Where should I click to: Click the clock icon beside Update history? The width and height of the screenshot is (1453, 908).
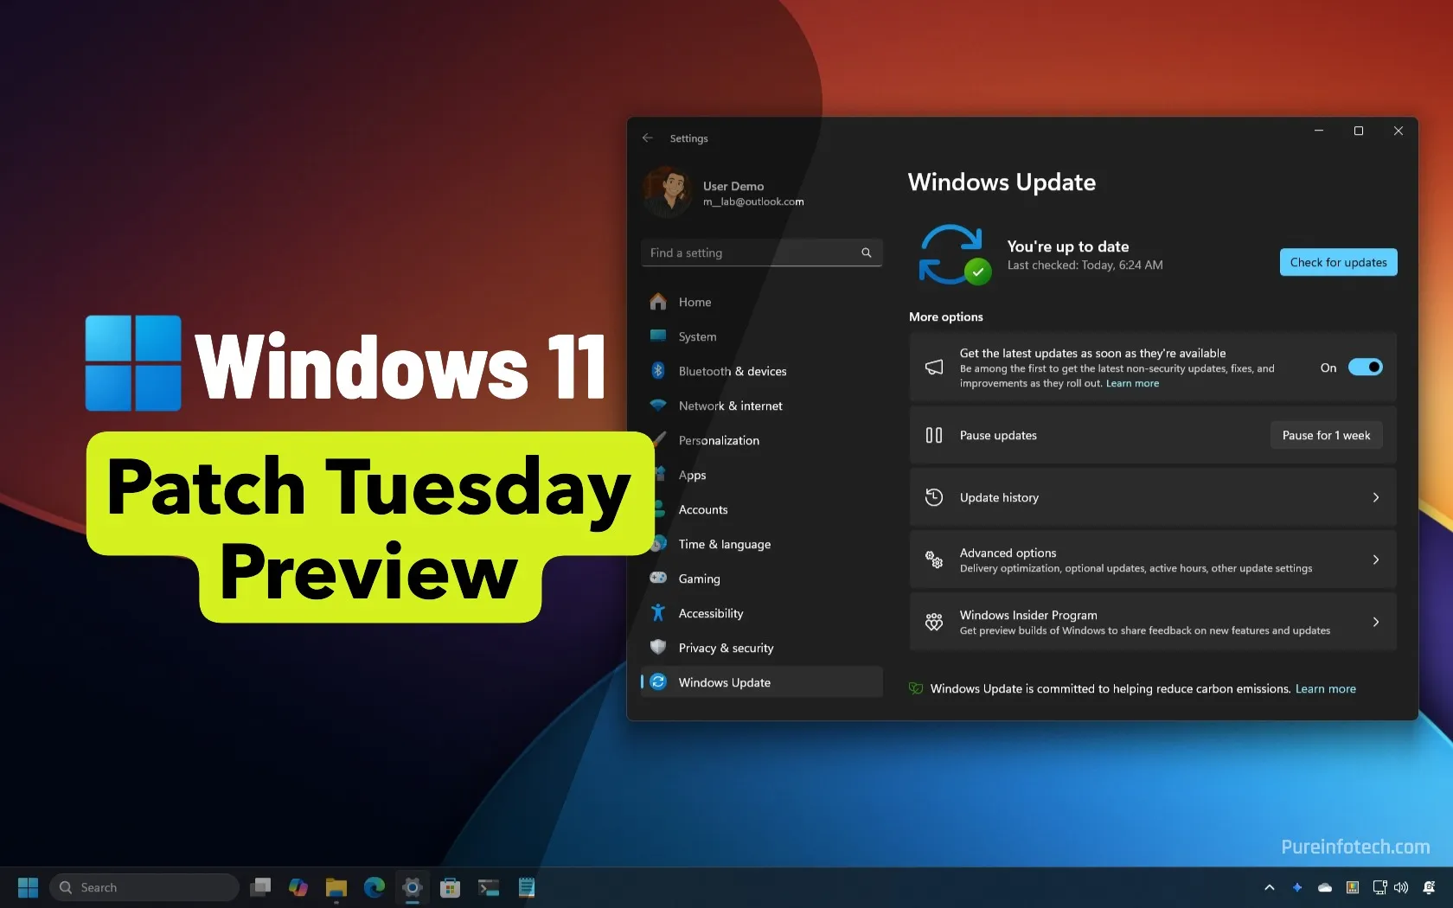click(934, 497)
